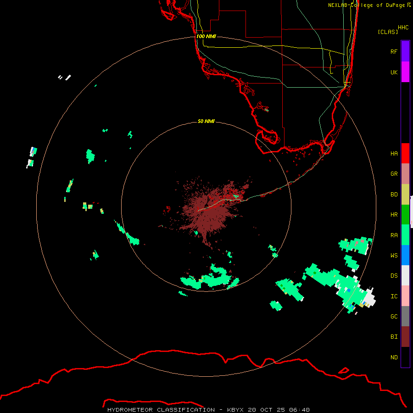Viewport: 413px width, 413px height.
Task: Click the UK magenta legend swatch
Action: click(405, 72)
